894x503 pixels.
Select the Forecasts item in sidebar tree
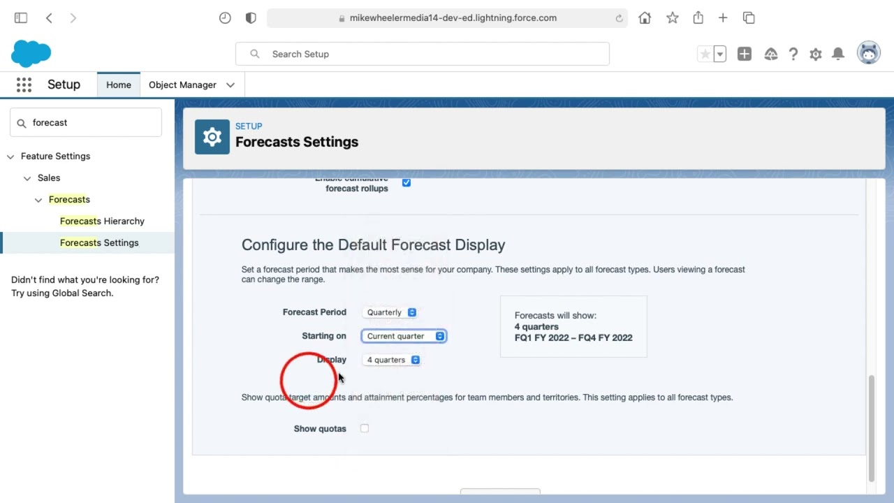[x=69, y=199]
